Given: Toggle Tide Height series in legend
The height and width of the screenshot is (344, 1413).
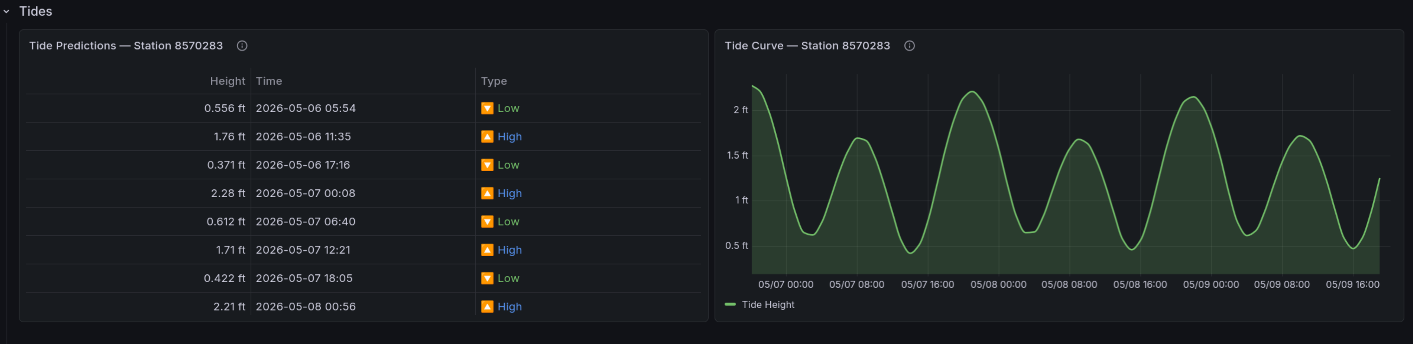Looking at the screenshot, I should coord(768,305).
